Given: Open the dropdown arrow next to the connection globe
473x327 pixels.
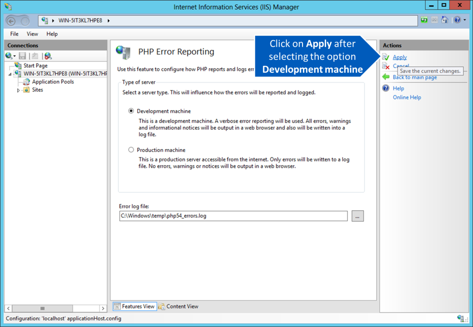Looking at the screenshot, I should click(14, 56).
